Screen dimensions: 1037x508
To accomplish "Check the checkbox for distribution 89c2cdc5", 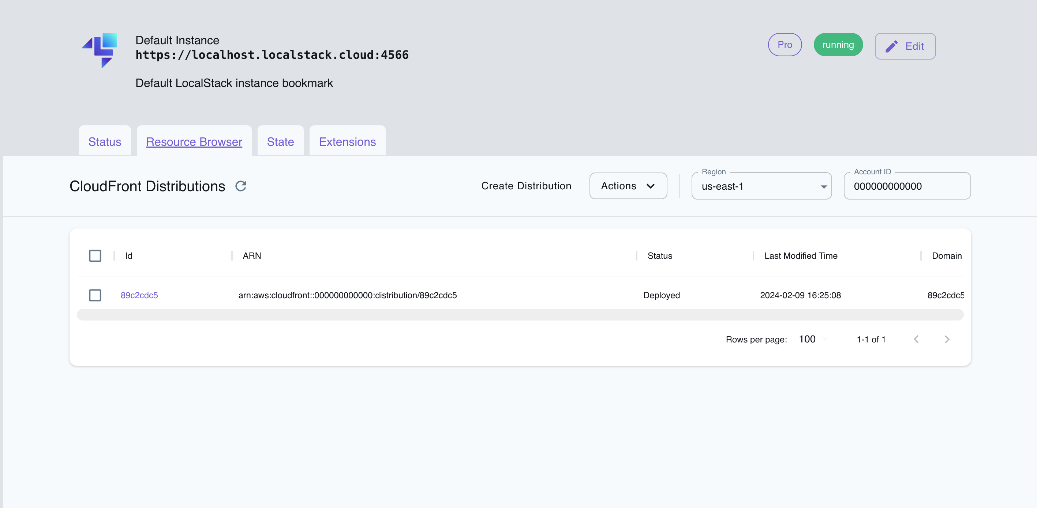I will point(95,295).
